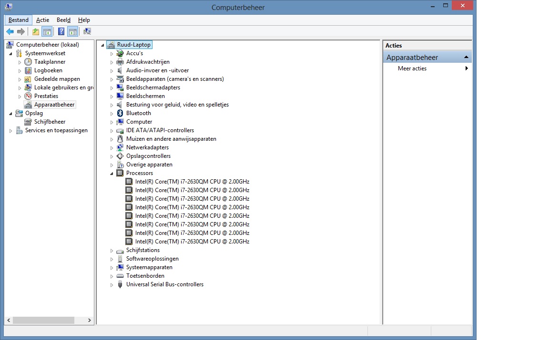Click the Accu's battery icon
This screenshot has width=549, height=340.
[120, 53]
